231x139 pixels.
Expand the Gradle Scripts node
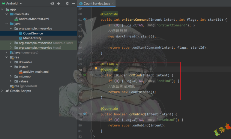2,91
